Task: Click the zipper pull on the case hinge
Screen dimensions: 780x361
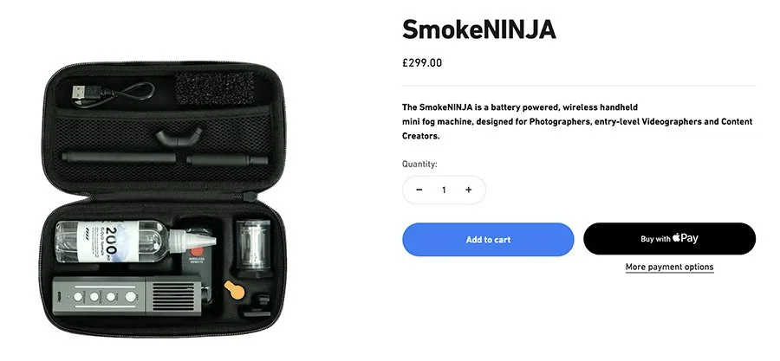Action: tap(250, 197)
